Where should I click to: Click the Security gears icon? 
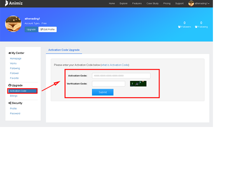(10, 103)
